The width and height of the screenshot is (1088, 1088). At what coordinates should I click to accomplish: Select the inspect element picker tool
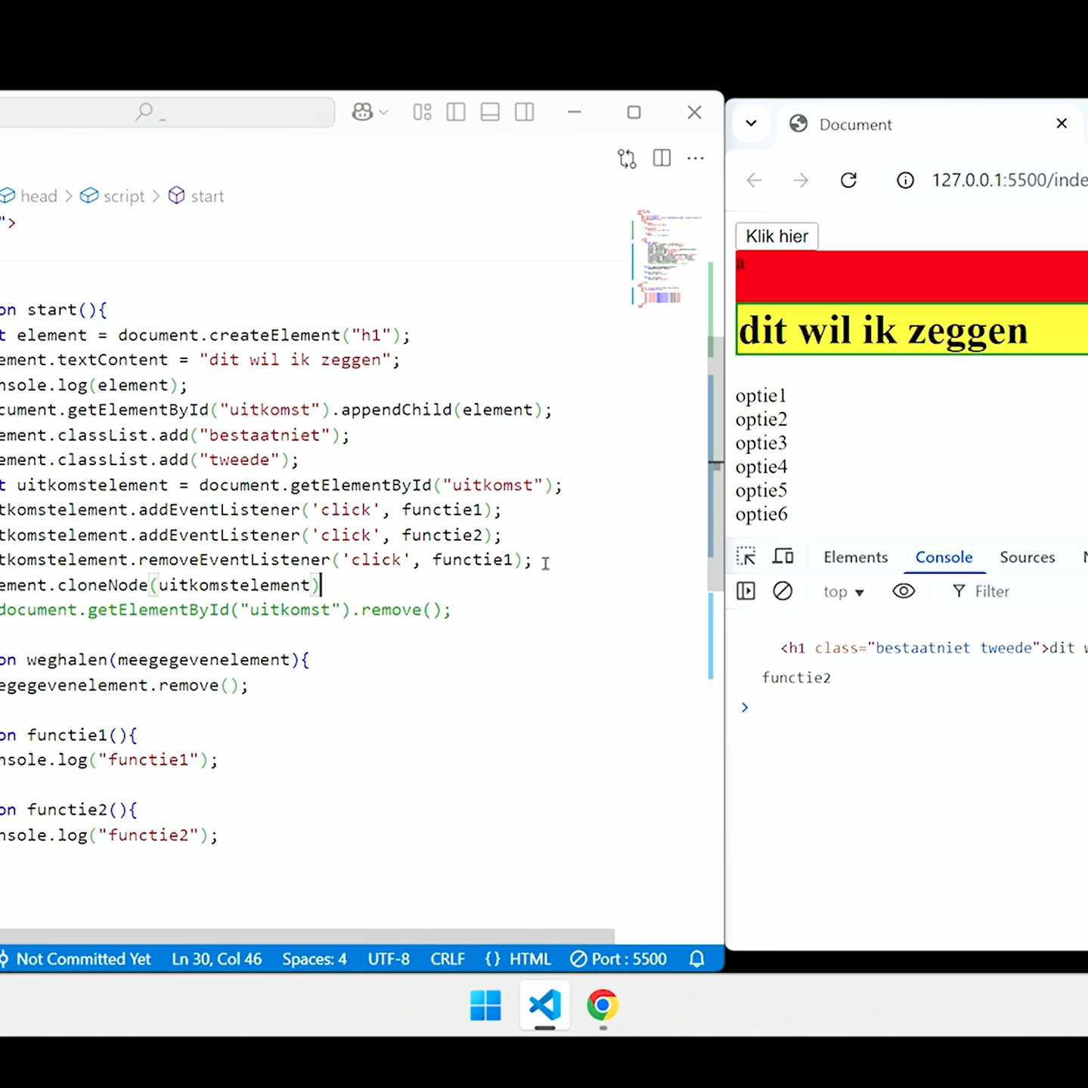pos(745,556)
